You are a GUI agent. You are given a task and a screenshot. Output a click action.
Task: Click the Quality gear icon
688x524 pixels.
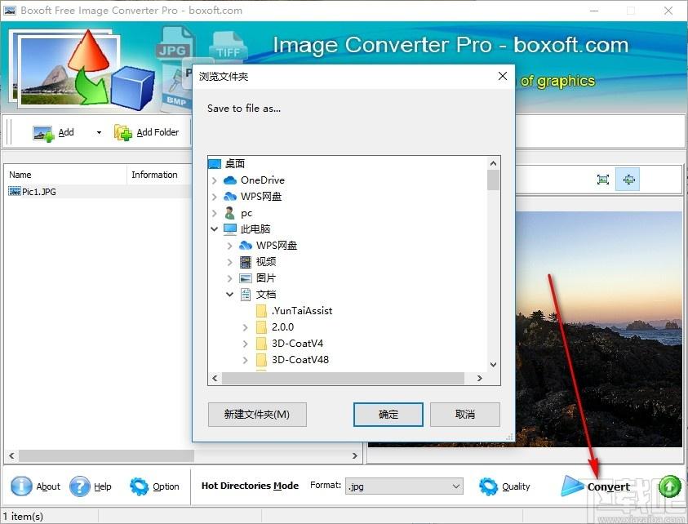(488, 486)
